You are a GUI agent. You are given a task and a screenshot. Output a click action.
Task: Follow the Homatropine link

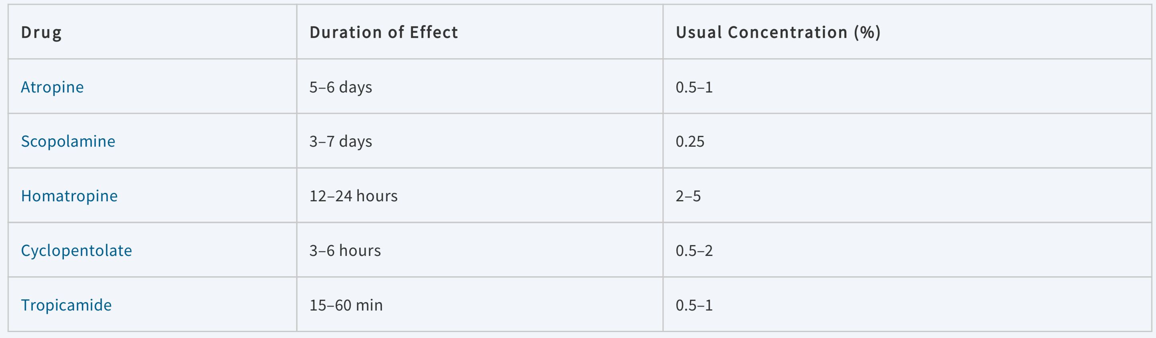69,196
